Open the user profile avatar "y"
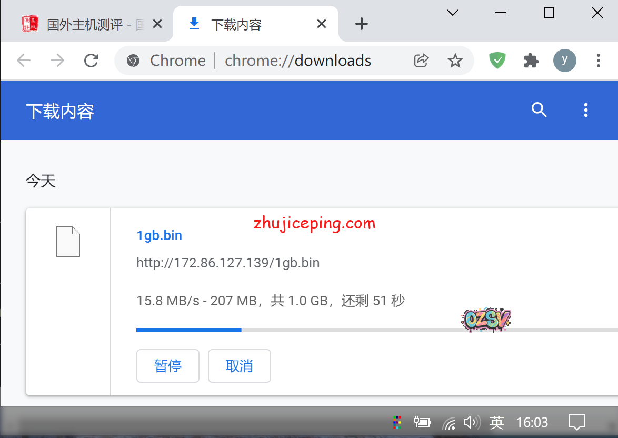Viewport: 618px width, 438px height. (x=564, y=61)
